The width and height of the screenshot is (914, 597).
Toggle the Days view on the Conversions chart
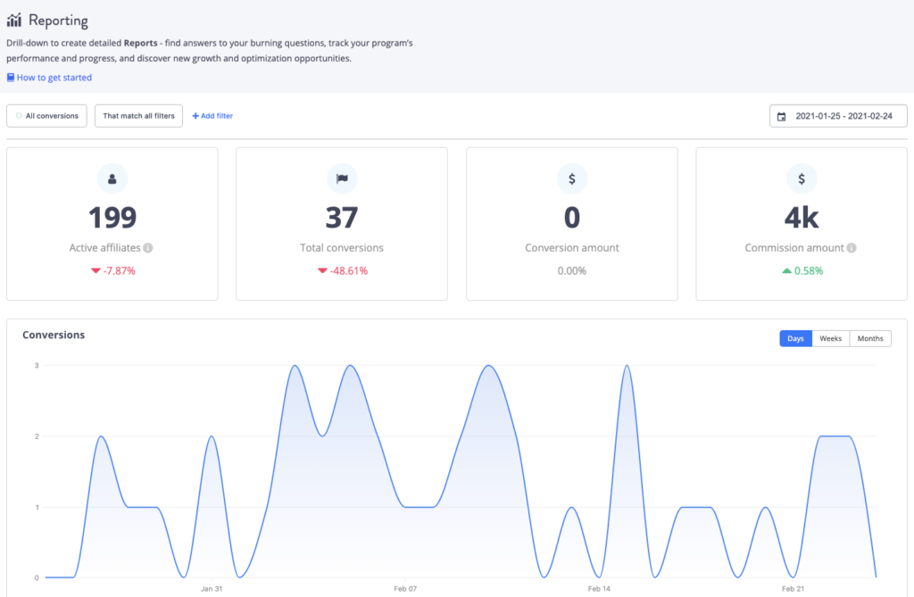tap(795, 338)
